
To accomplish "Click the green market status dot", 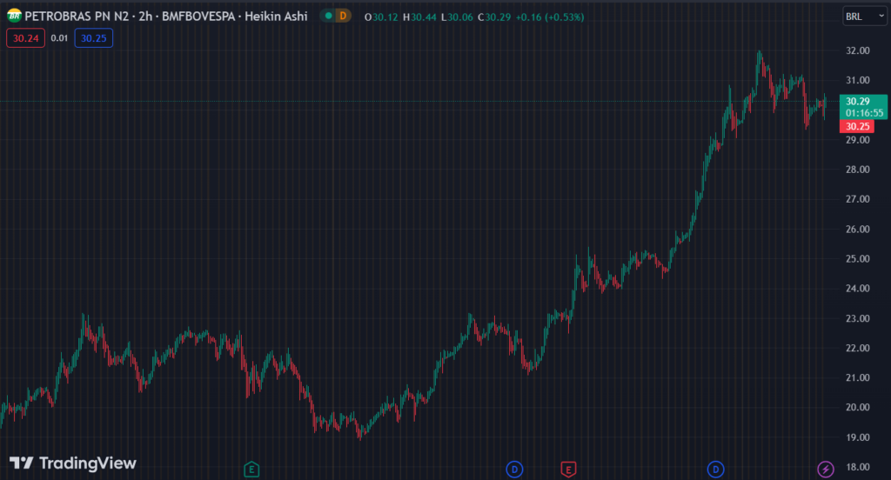I will pos(328,16).
